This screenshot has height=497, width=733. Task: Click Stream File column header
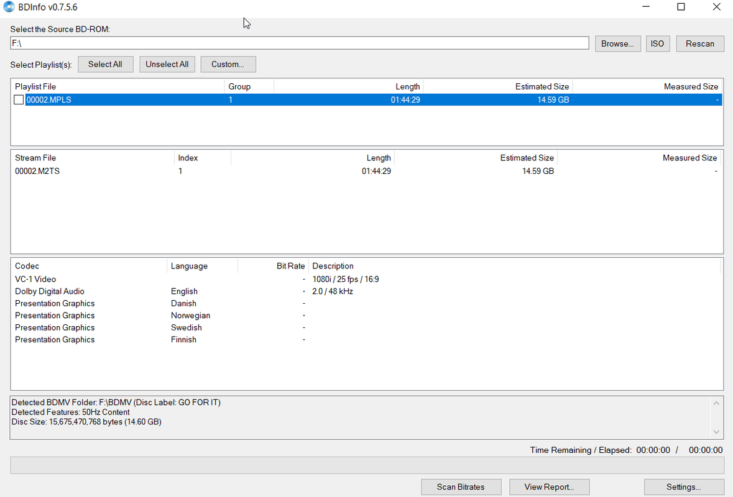(93, 158)
